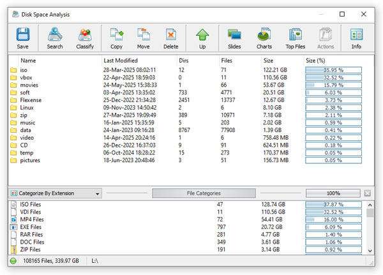Viewport: 383px width, 275px height.
Task: Click the L:\ path in status bar
Action: (x=94, y=261)
